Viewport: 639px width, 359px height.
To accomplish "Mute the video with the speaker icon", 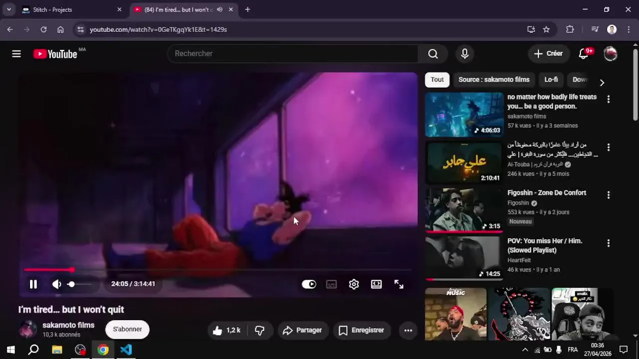I will (x=56, y=284).
